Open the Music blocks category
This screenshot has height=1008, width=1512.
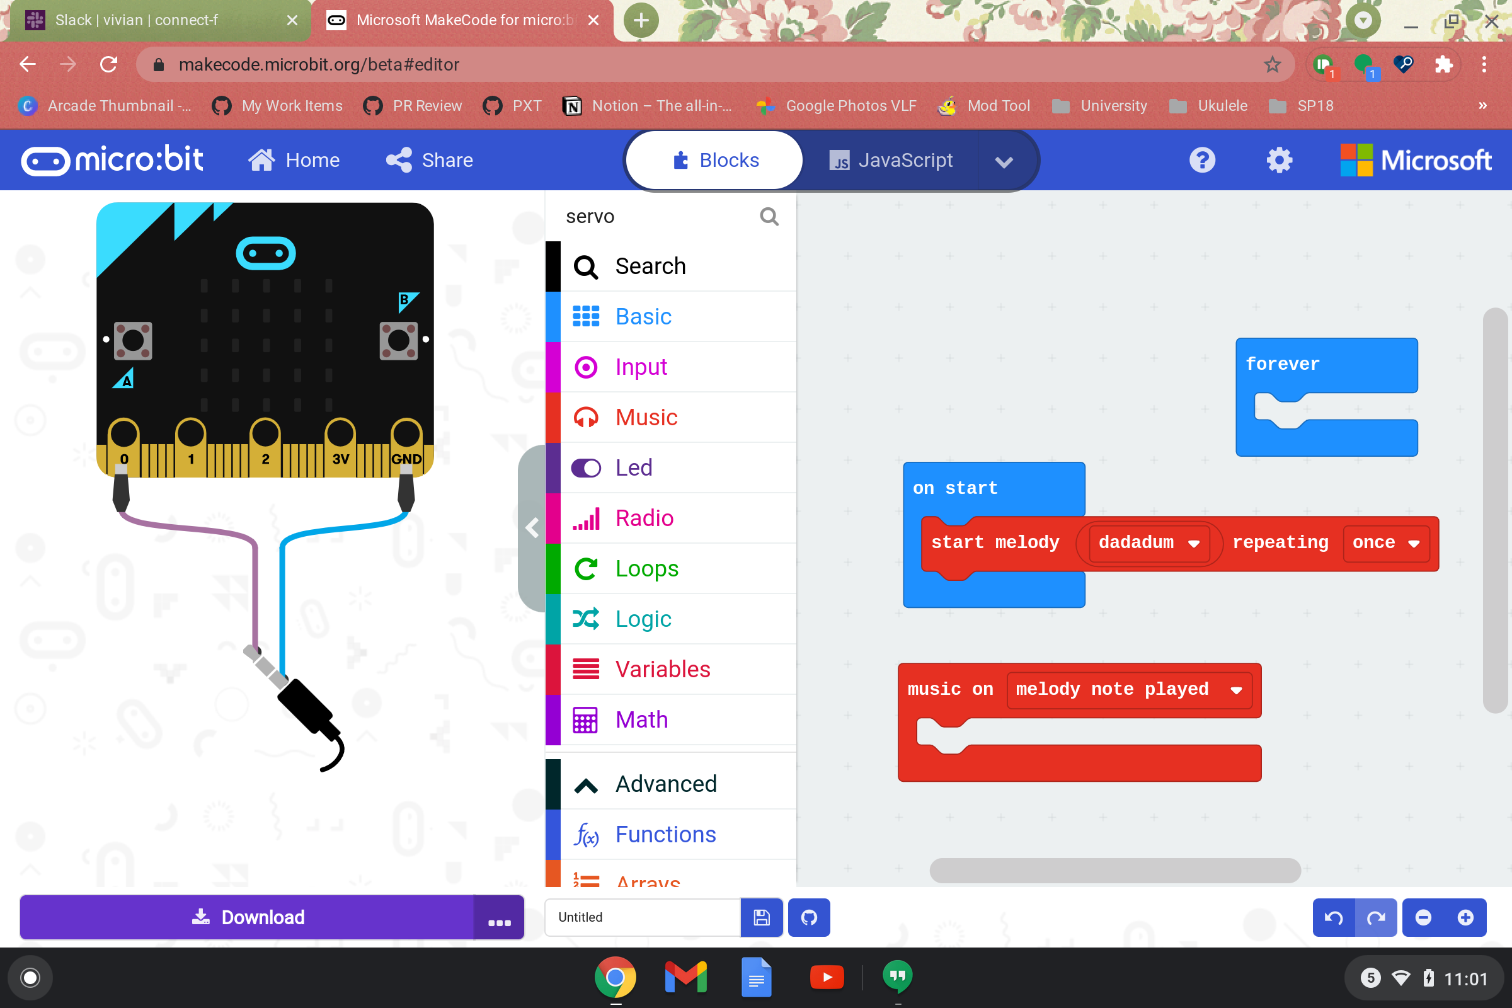[670, 417]
